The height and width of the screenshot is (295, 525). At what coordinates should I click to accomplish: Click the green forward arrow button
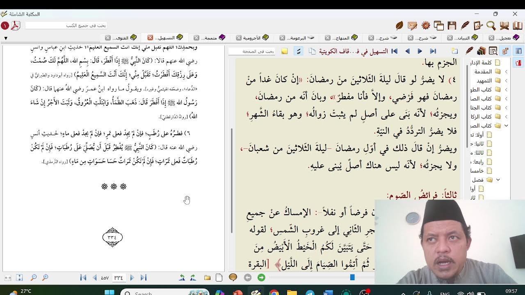click(261, 277)
